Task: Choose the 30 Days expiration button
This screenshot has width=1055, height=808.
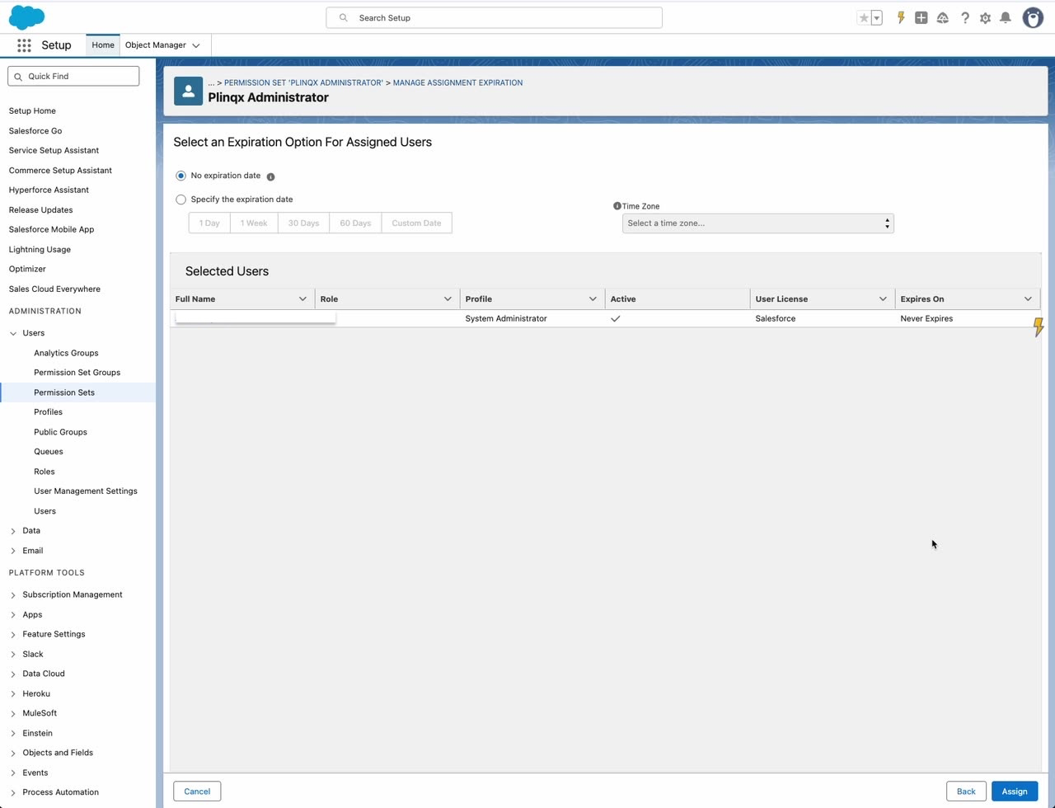Action: (x=303, y=223)
